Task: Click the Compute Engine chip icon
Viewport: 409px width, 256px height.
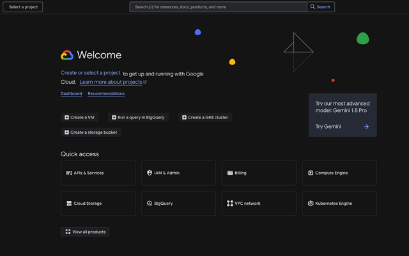Action: click(x=311, y=173)
